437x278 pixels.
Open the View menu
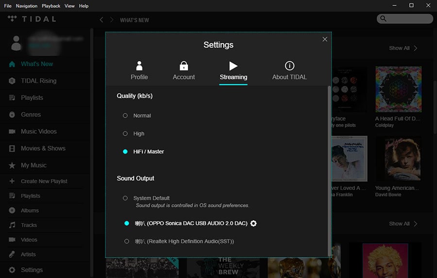pos(69,6)
